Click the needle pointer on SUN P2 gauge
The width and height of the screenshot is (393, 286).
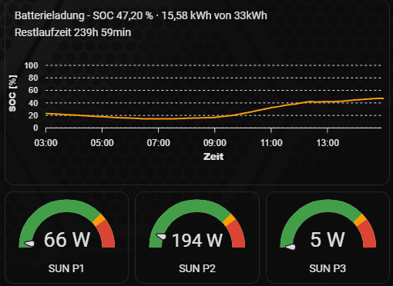tap(161, 236)
